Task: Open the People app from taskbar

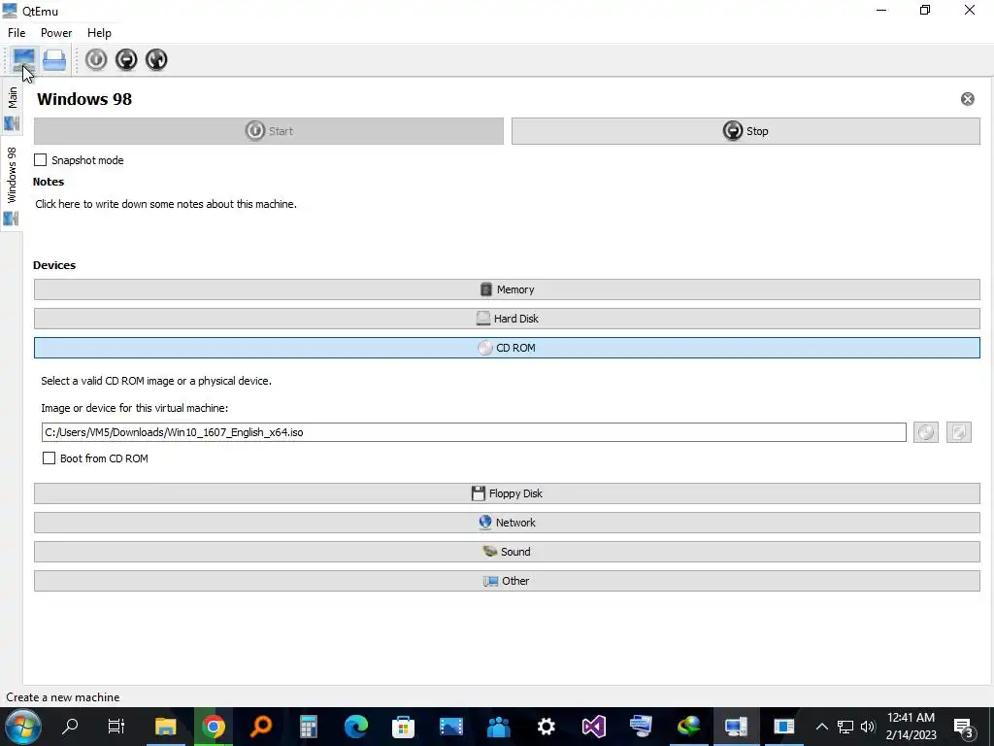Action: [x=498, y=727]
